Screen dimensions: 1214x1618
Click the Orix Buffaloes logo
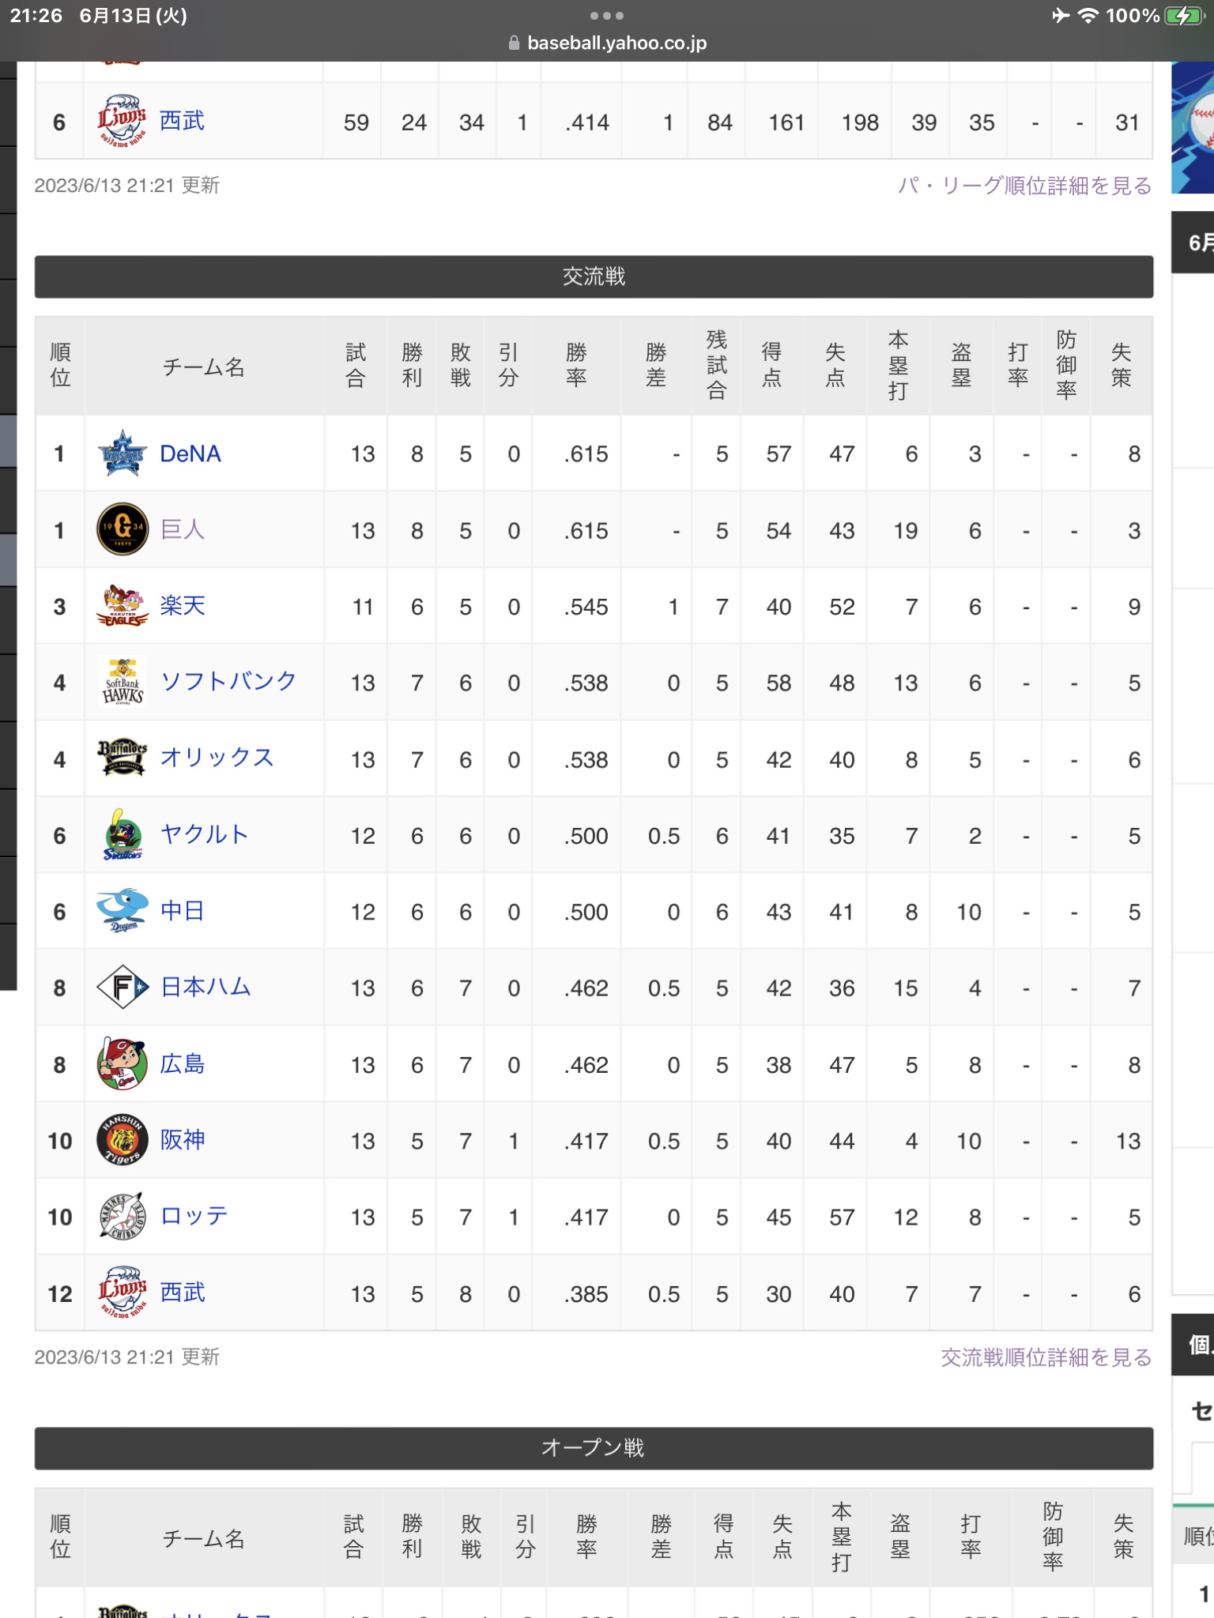point(123,758)
